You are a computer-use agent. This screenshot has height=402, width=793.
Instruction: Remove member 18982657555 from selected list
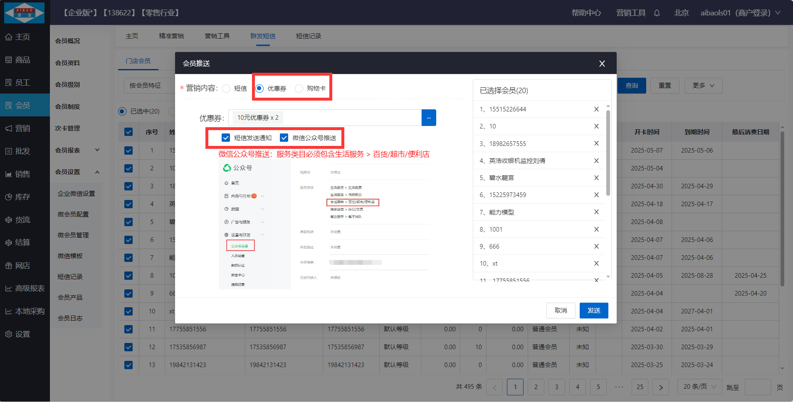click(596, 143)
